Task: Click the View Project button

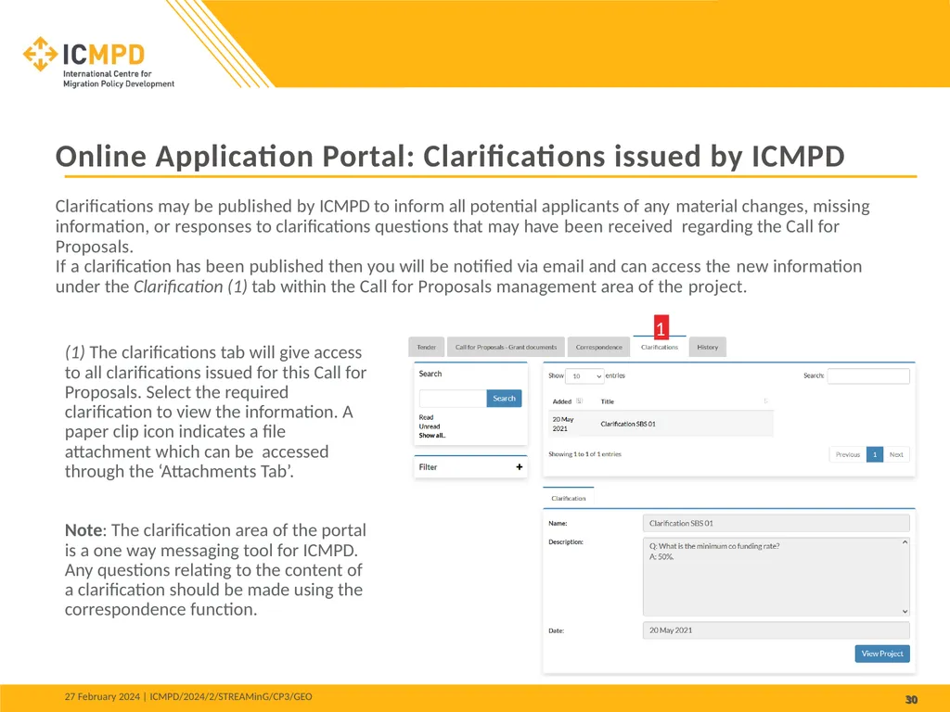Action: coord(882,654)
